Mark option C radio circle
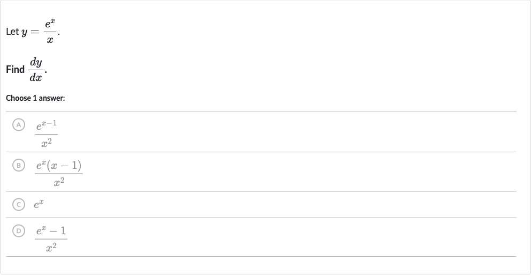Image resolution: width=531 pixels, height=275 pixels. (19, 204)
